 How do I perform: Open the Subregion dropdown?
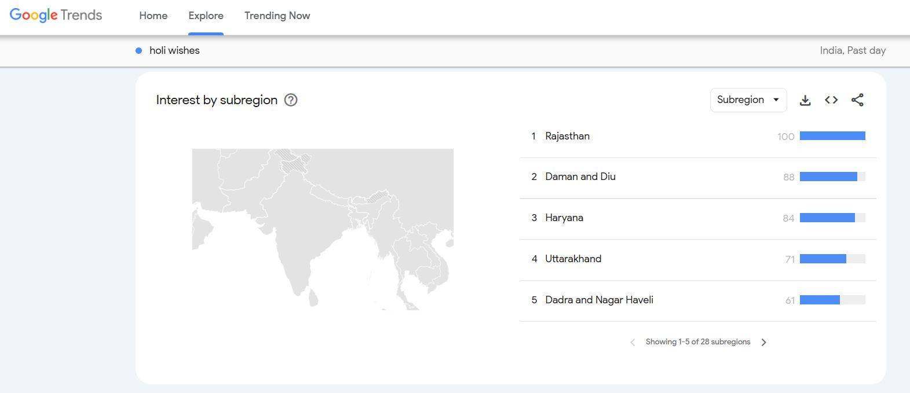(x=748, y=100)
